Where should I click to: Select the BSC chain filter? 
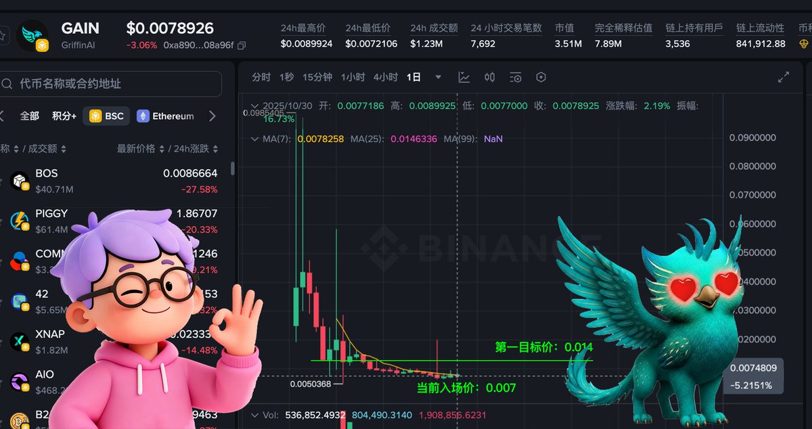107,116
